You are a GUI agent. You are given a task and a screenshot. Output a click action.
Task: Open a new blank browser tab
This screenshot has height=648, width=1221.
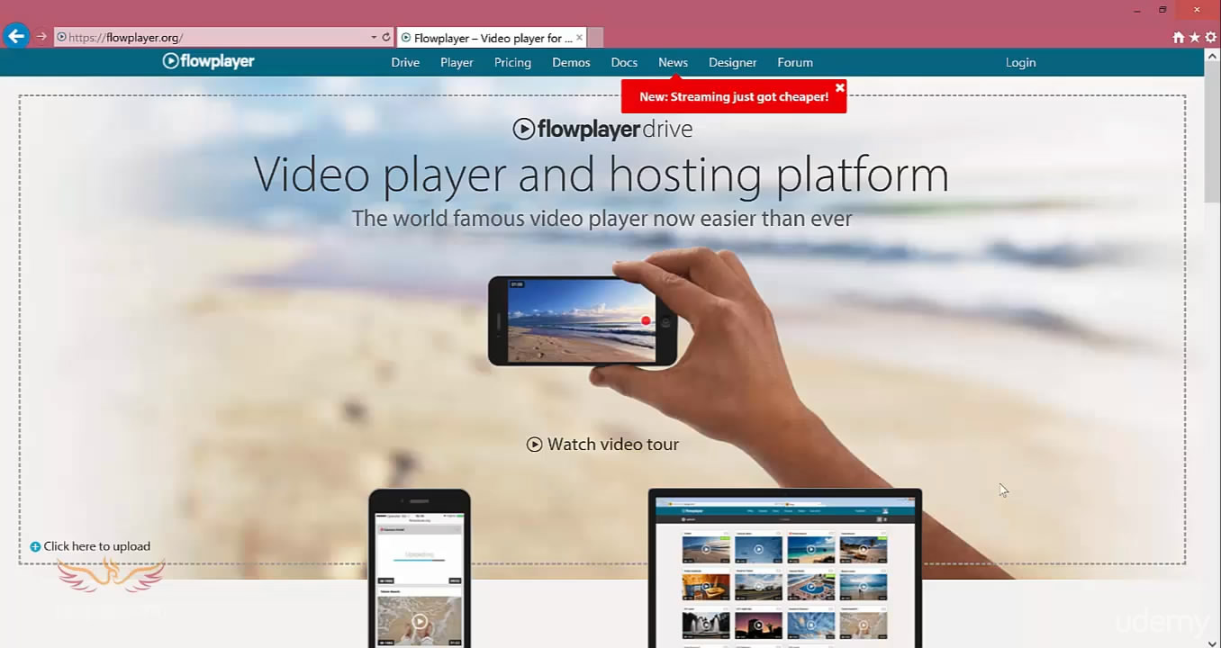pyautogui.click(x=596, y=38)
